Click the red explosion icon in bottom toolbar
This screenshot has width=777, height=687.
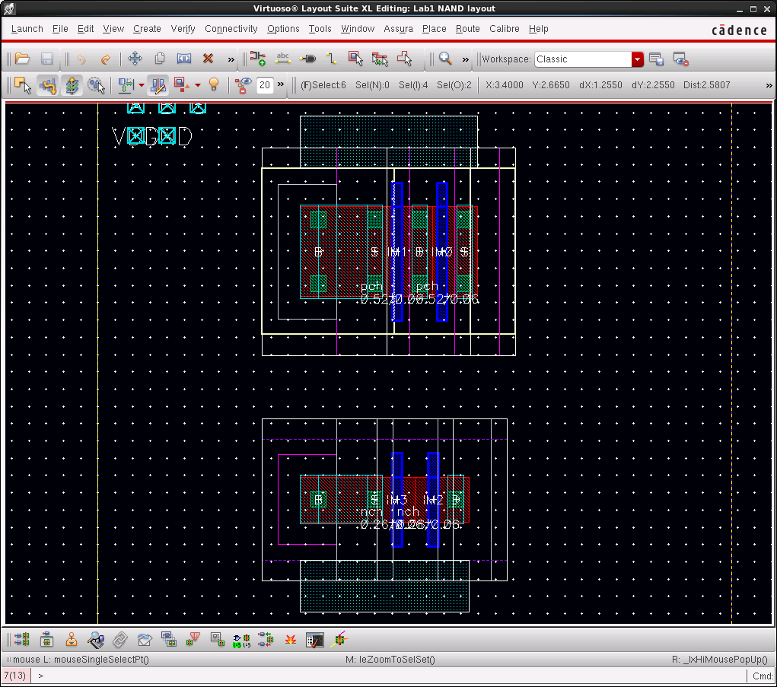(291, 639)
